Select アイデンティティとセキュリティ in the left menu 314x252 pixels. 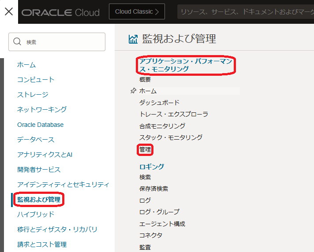pyautogui.click(x=63, y=185)
